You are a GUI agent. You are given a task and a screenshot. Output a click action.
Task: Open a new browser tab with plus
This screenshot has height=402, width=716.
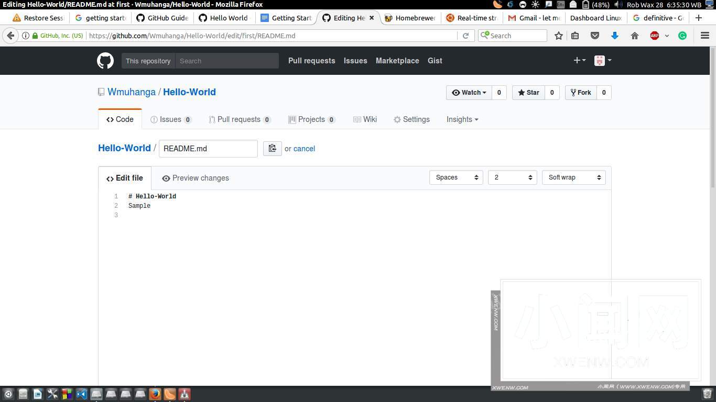click(x=698, y=18)
